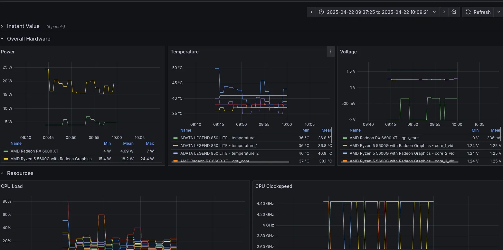Click the zoom out time range magnifier icon
503x250 pixels.
point(454,12)
